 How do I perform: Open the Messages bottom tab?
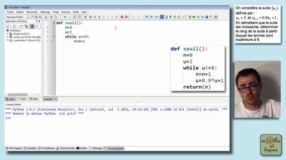tap(95, 148)
